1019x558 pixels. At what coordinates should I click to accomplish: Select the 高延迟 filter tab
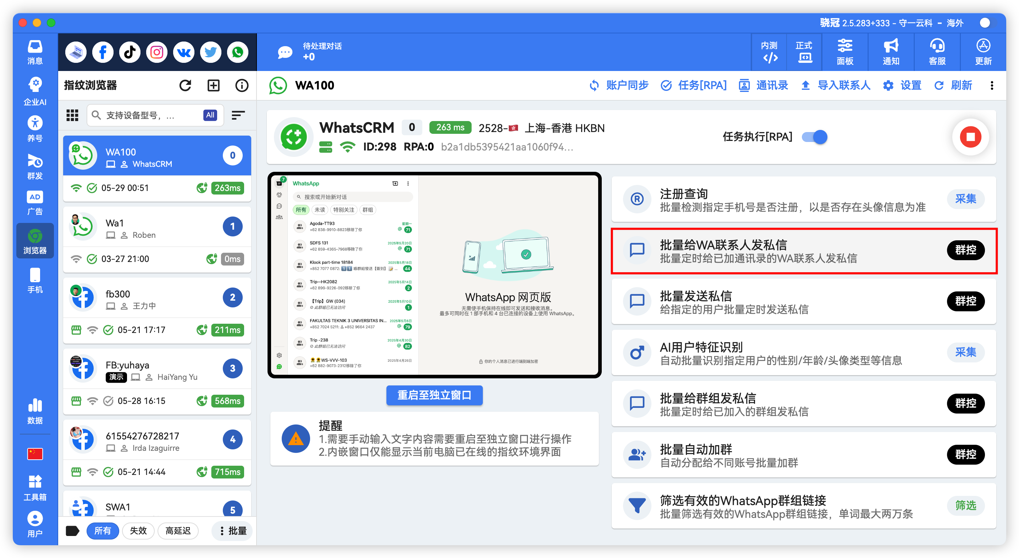point(178,531)
